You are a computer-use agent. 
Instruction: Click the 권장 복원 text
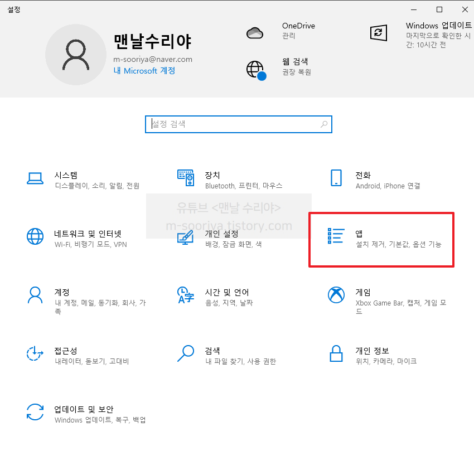coord(297,72)
